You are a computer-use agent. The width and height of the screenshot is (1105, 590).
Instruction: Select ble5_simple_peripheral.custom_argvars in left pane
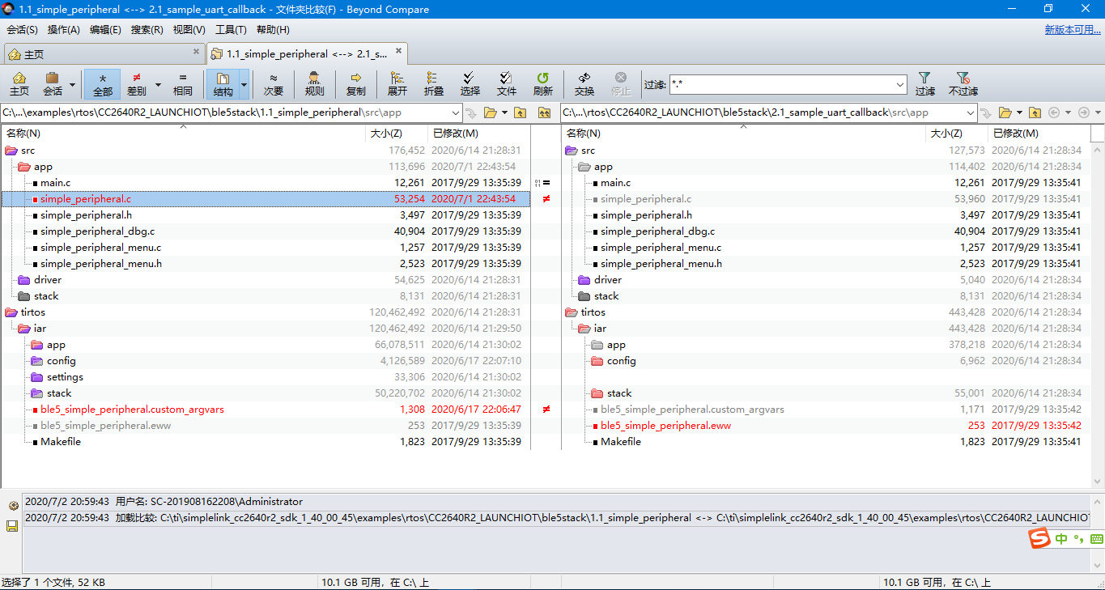(132, 410)
